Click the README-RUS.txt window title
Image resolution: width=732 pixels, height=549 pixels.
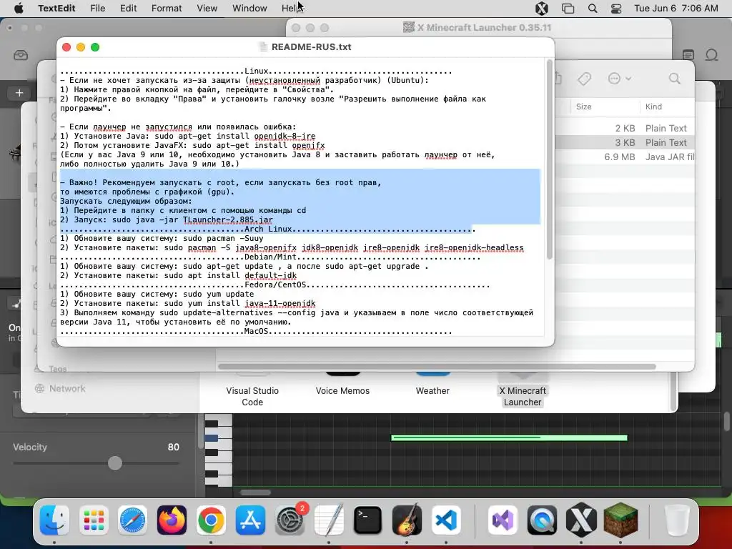[x=312, y=47]
